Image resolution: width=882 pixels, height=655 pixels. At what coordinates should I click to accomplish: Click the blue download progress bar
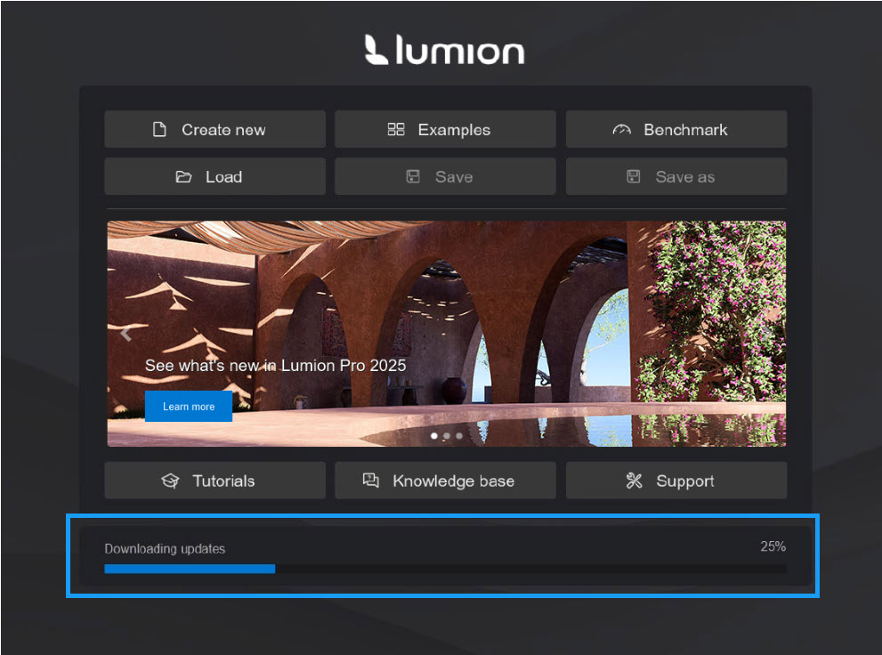(190, 569)
